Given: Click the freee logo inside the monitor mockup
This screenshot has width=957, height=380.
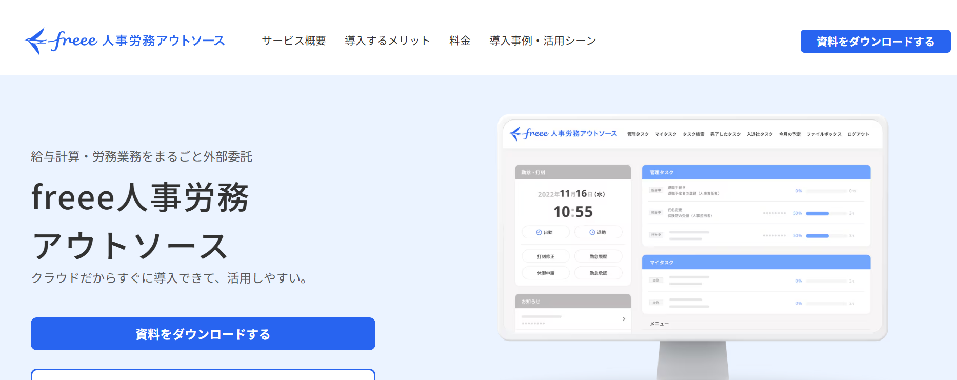Looking at the screenshot, I should click(563, 134).
